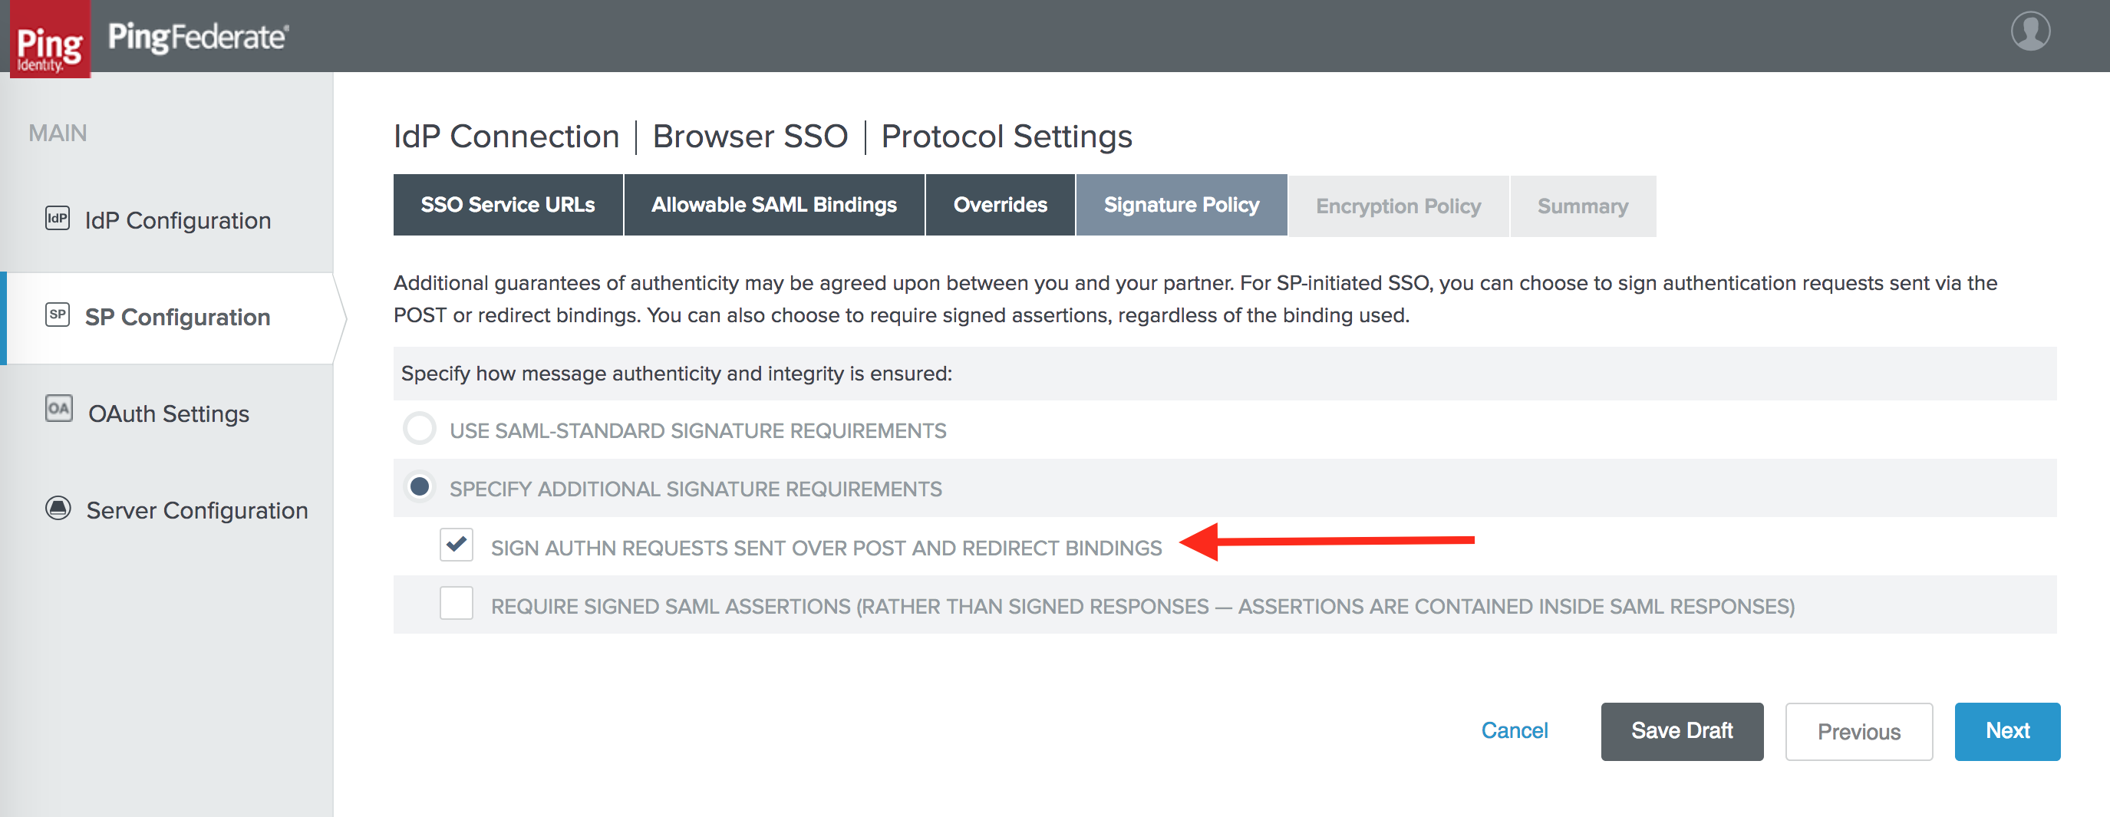Go back with the Previous button
Image resolution: width=2110 pixels, height=817 pixels.
(x=1858, y=731)
